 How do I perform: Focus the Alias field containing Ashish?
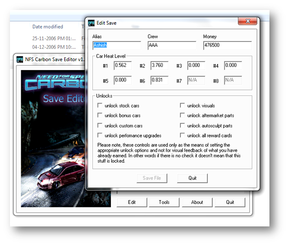117,45
